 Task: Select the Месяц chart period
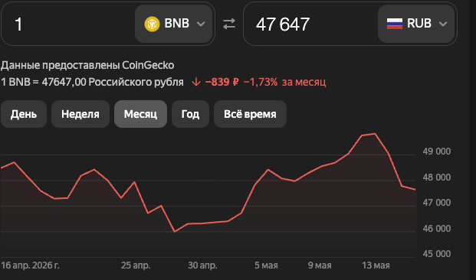tap(140, 114)
